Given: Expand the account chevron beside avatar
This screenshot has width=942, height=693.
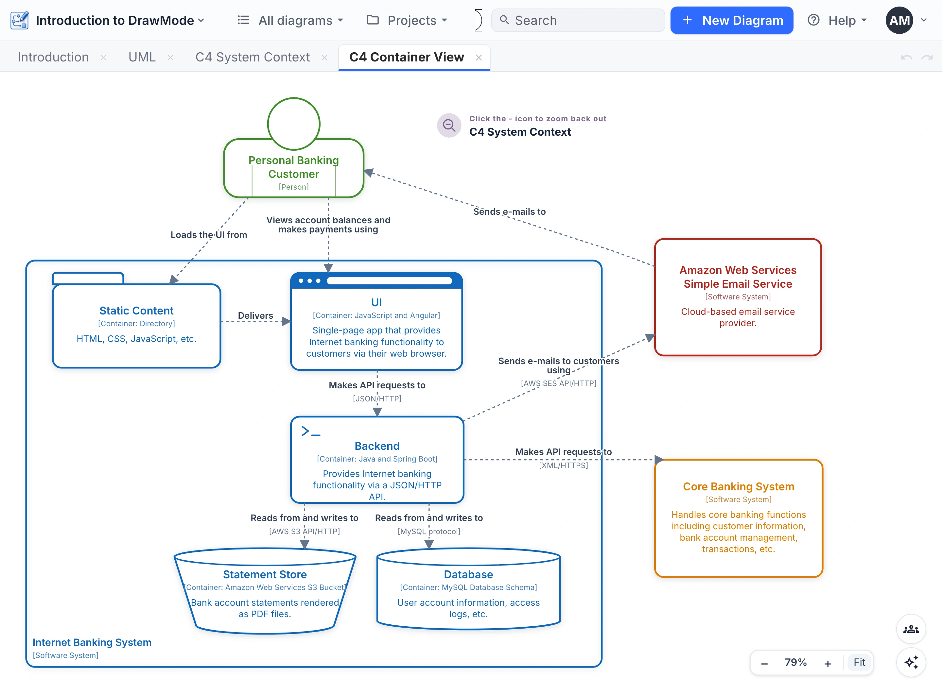Looking at the screenshot, I should pyautogui.click(x=924, y=20).
